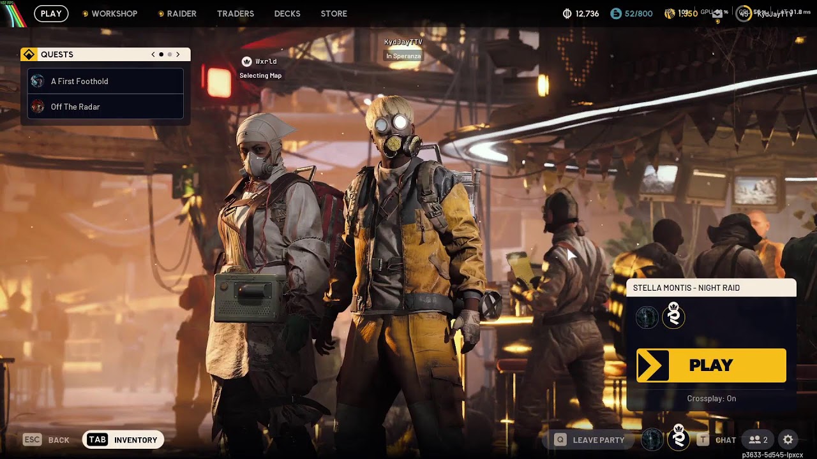This screenshot has height=459, width=817.
Task: Click the LEAVE PARTY button
Action: (589, 440)
